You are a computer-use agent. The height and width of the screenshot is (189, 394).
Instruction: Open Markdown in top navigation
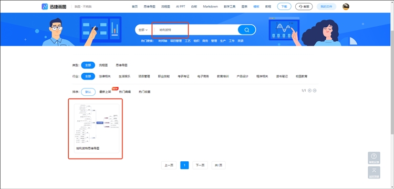[210, 7]
